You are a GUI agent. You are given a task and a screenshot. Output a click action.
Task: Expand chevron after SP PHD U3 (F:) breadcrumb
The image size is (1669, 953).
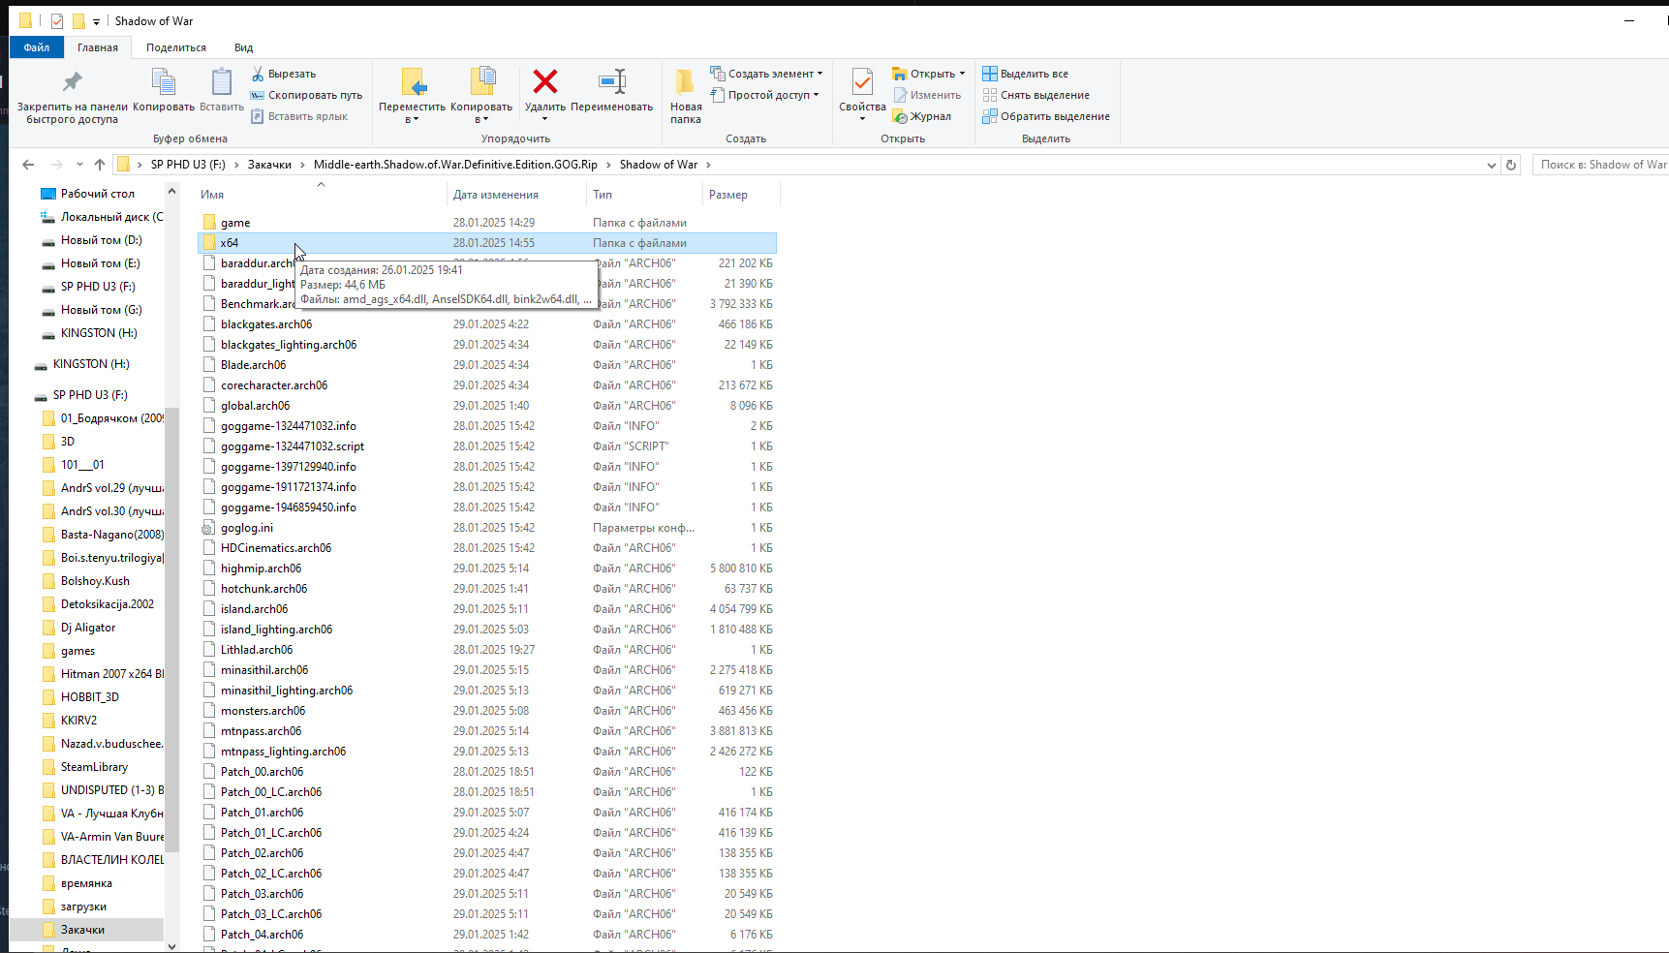click(x=236, y=165)
